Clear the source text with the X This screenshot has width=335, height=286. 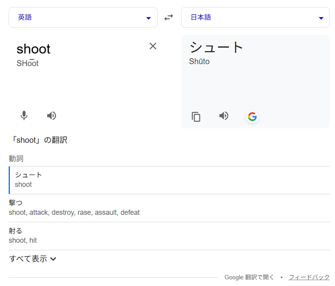[153, 46]
